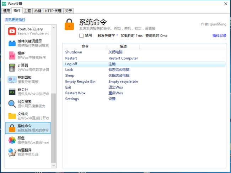Choose the 控制面板 plugin icon
The image size is (231, 173).
pyautogui.click(x=12, y=80)
